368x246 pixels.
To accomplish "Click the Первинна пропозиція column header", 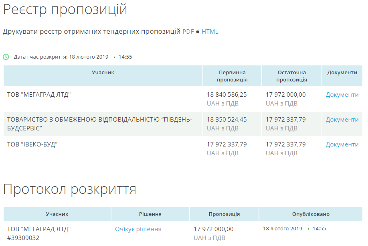I will click(232, 76).
